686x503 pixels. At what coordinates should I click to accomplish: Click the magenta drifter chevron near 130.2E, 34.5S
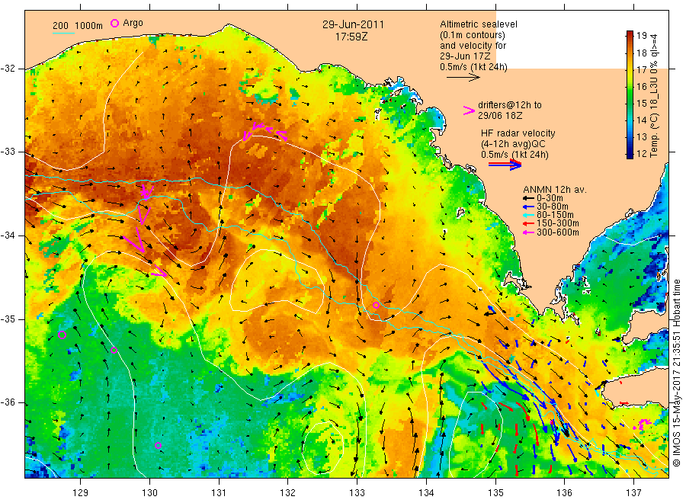click(159, 271)
